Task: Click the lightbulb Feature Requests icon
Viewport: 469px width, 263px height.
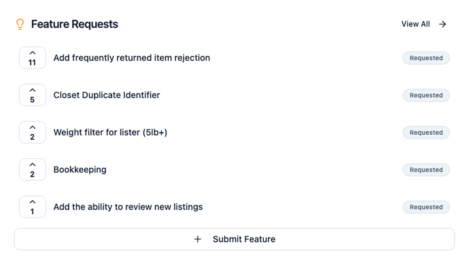Action: click(20, 24)
